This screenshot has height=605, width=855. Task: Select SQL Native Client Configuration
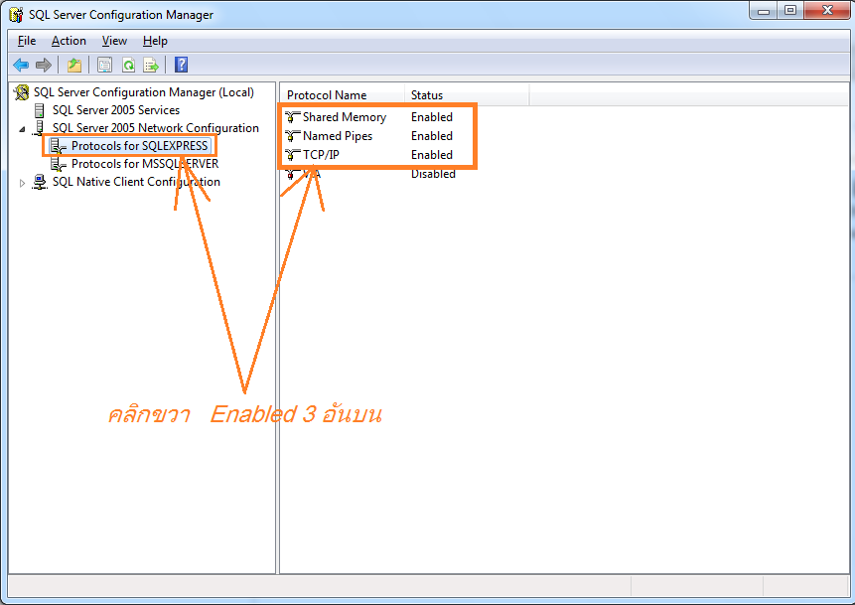pyautogui.click(x=136, y=182)
